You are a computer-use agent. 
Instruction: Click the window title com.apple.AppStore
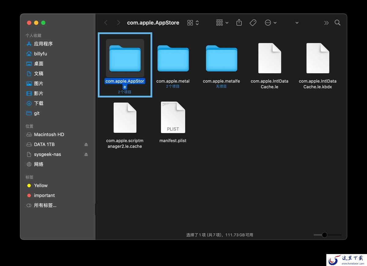point(153,23)
